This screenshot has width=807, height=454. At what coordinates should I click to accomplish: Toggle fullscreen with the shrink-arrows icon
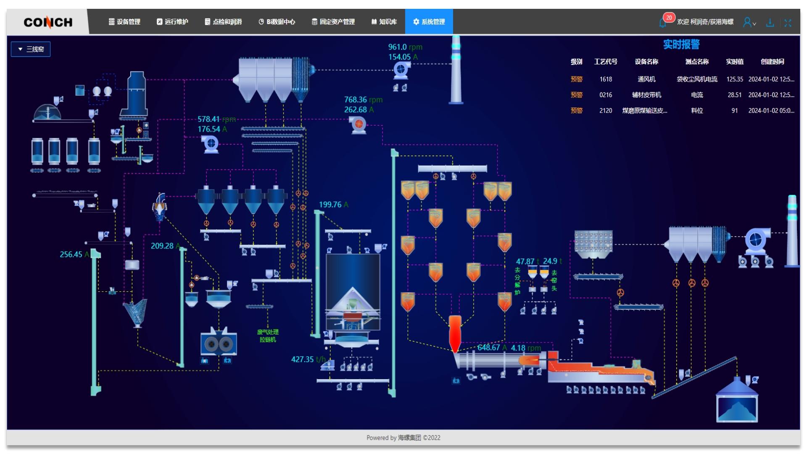pyautogui.click(x=788, y=22)
